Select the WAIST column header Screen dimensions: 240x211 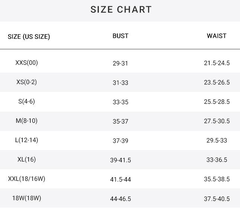[x=217, y=36]
